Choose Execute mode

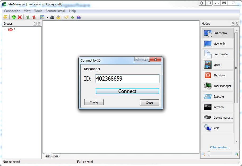[x=218, y=96]
